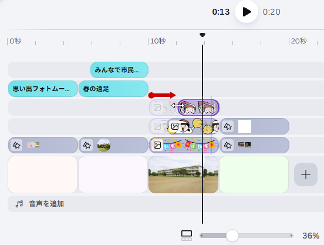Select the second pale lavender page thumbnail
Image resolution: width=324 pixels, height=245 pixels.
click(113, 174)
